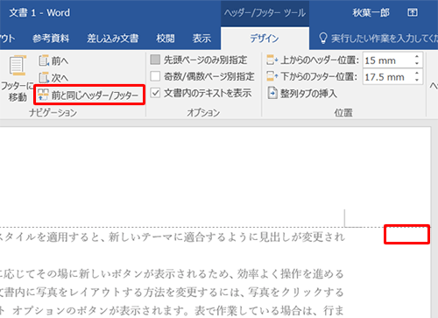Enable 奇数/偶数ページ別指定 checkbox

[x=155, y=76]
